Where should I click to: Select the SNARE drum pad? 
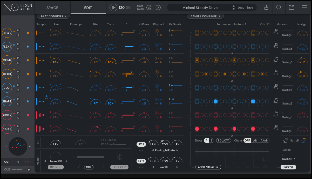[7, 101]
